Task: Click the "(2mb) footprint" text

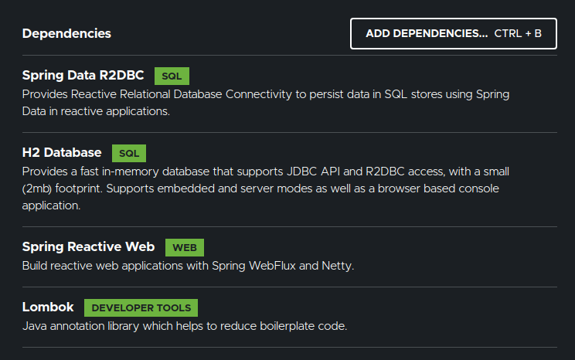Action: coord(63,188)
